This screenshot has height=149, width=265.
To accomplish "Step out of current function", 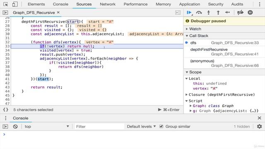I will (218, 12).
